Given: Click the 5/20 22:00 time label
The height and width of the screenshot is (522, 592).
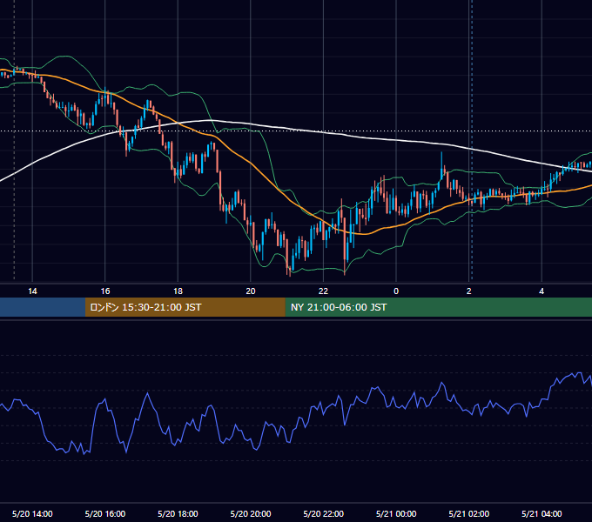Looking at the screenshot, I should click(x=324, y=513).
